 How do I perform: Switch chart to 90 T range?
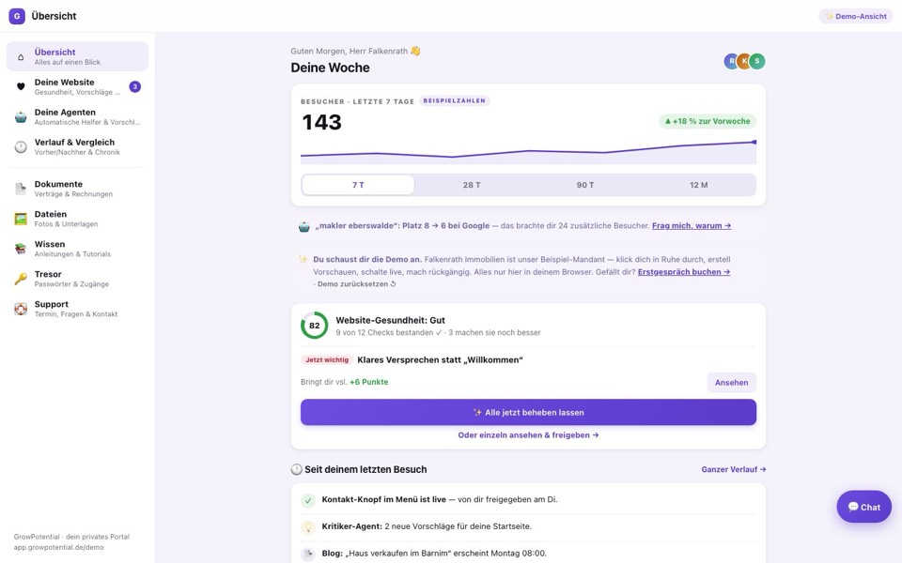[x=585, y=185]
